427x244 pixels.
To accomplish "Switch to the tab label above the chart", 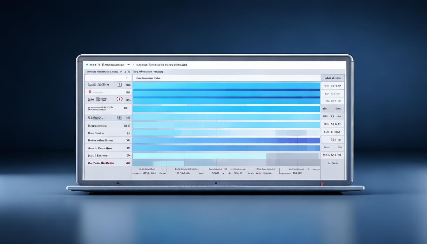I will 148,72.
